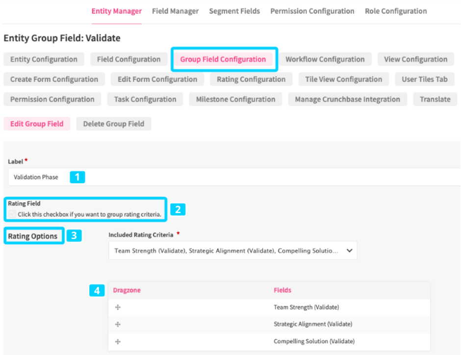Switch to the Field Manager tab
461x355 pixels.
tap(175, 11)
